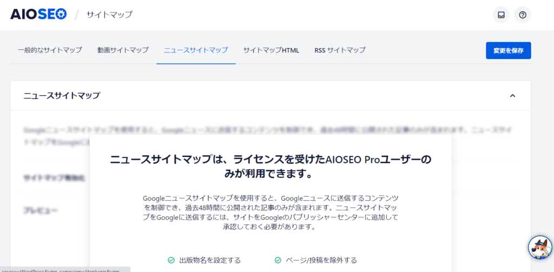Switch to the RSS サイトマップ tab
Screen dimensions: 554x272
coord(340,50)
